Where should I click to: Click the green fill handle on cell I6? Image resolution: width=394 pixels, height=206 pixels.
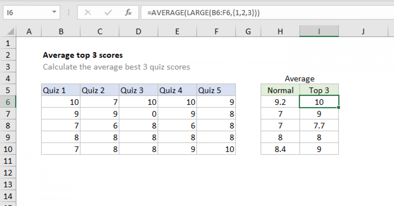pyautogui.click(x=339, y=107)
